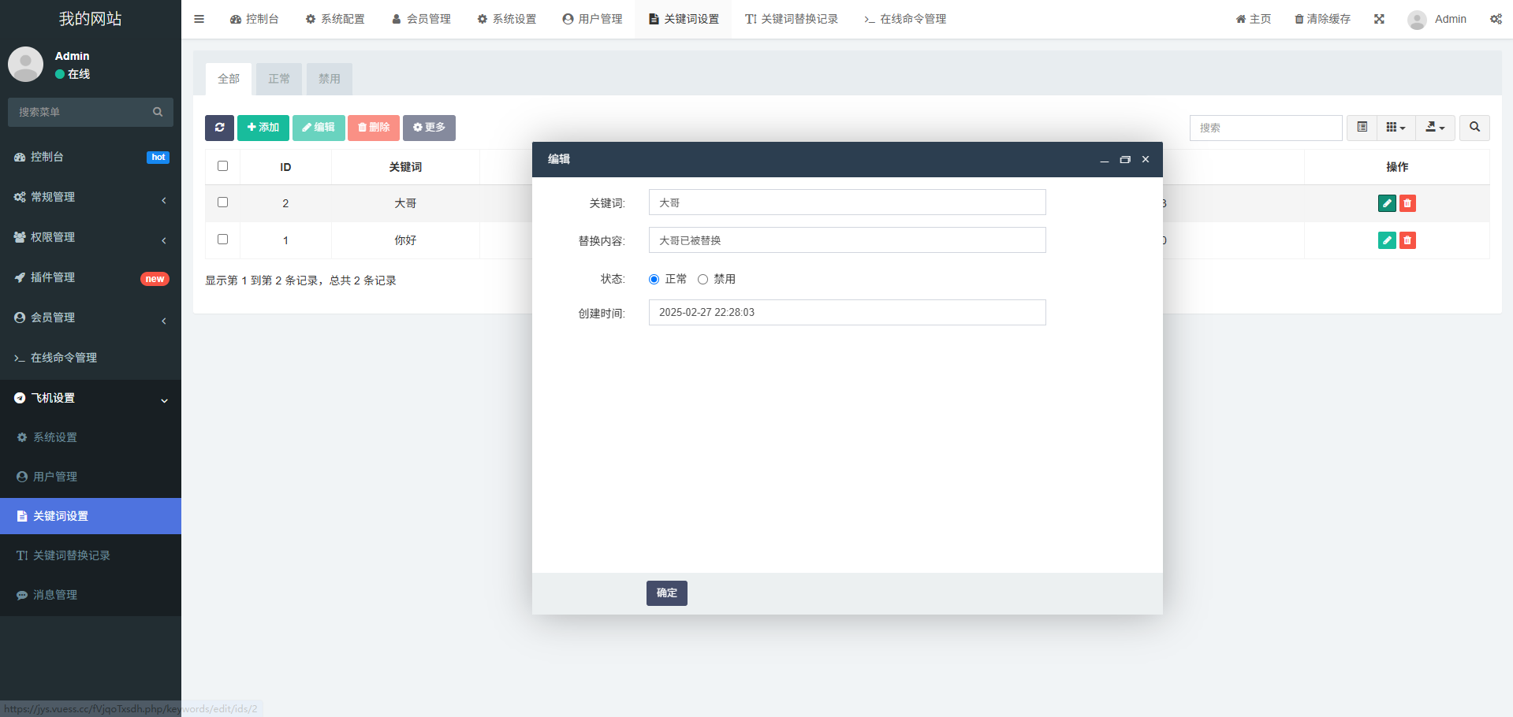
Task: Open 主页 home link in header
Action: click(1254, 19)
